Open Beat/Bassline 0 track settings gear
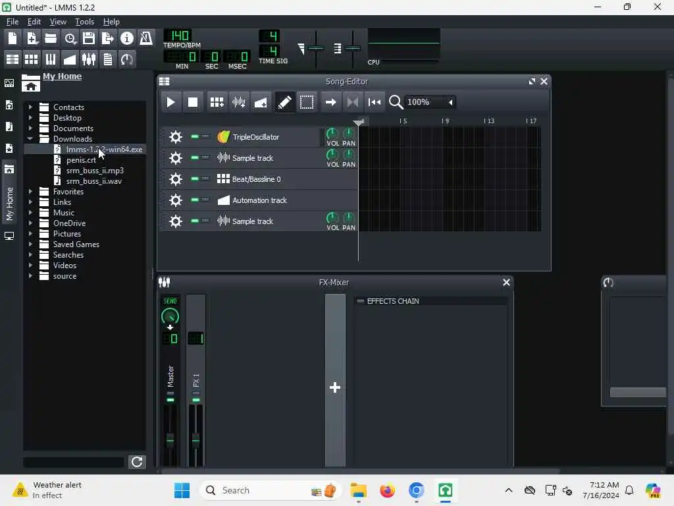674x506 pixels. pyautogui.click(x=175, y=179)
